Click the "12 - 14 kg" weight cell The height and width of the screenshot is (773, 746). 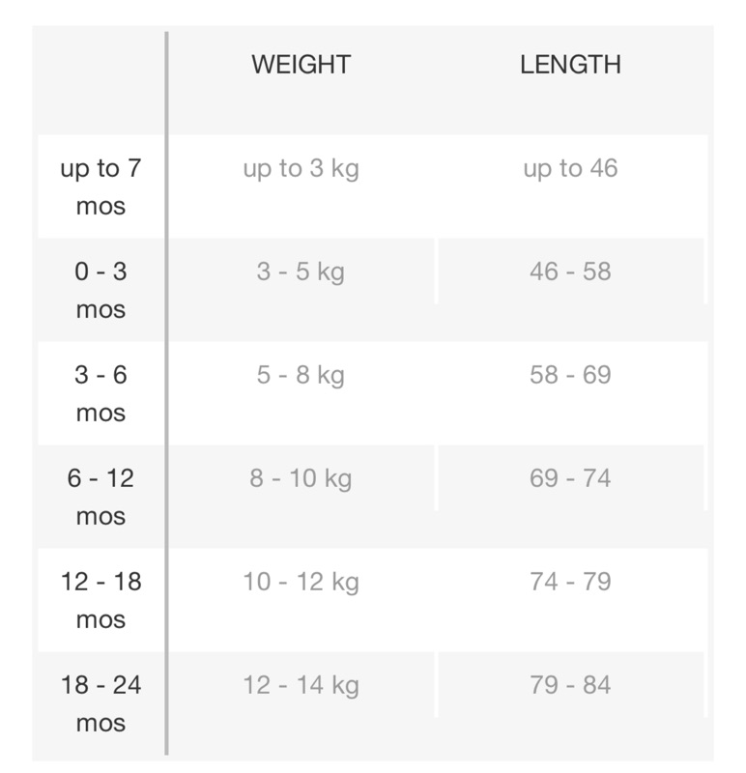(301, 685)
